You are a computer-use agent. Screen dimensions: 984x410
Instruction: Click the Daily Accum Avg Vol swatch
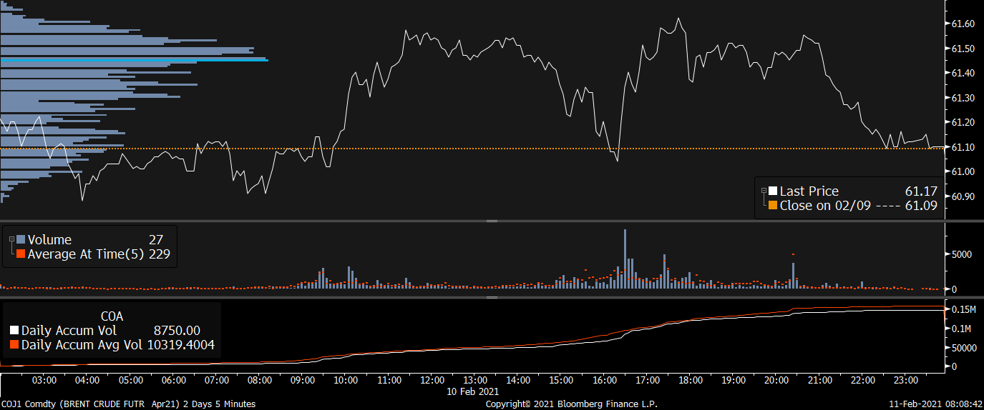tap(15, 345)
